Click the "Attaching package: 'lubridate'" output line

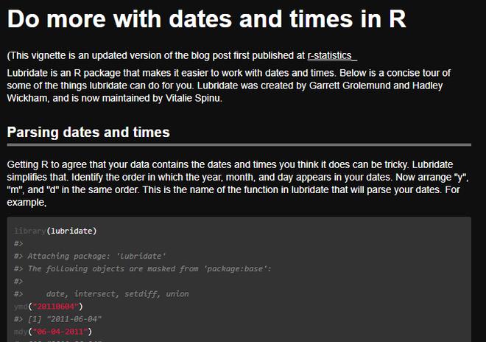point(90,256)
